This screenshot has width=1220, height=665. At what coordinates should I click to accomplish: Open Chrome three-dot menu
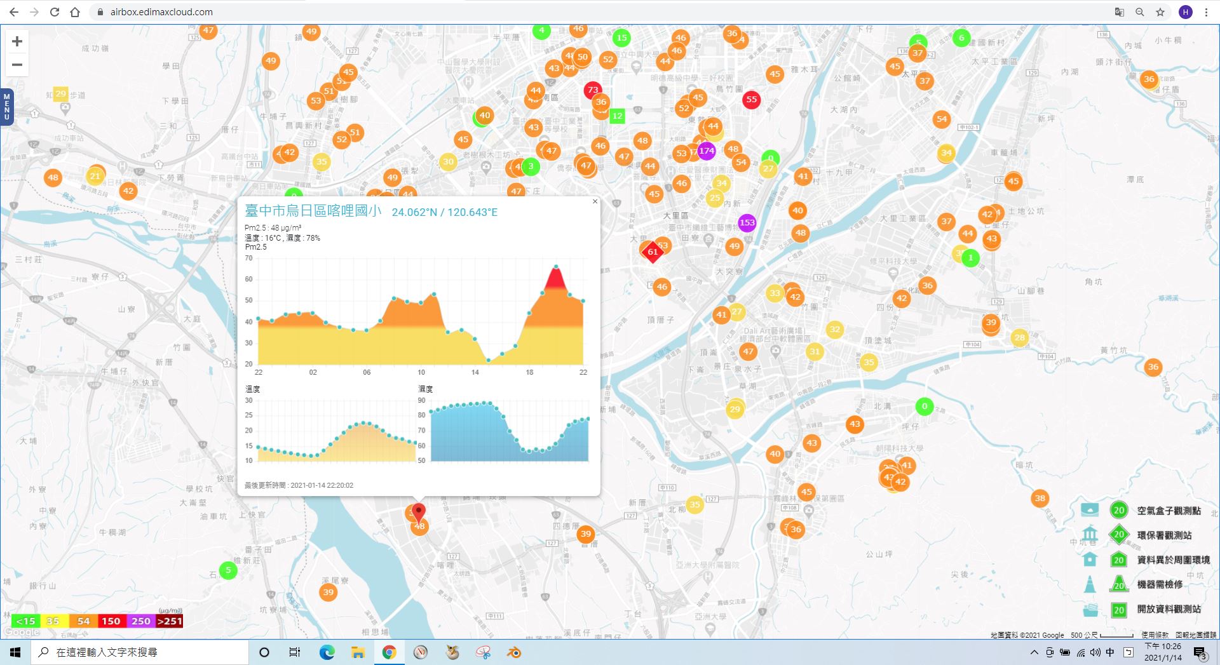[1206, 12]
